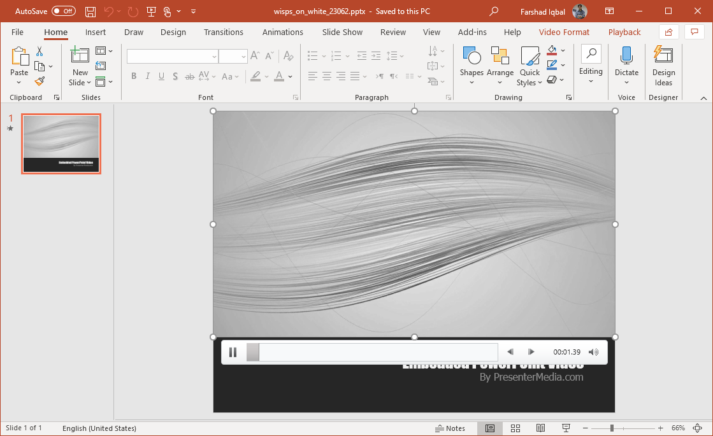Open the font size combo box
713x436 pixels.
(233, 56)
